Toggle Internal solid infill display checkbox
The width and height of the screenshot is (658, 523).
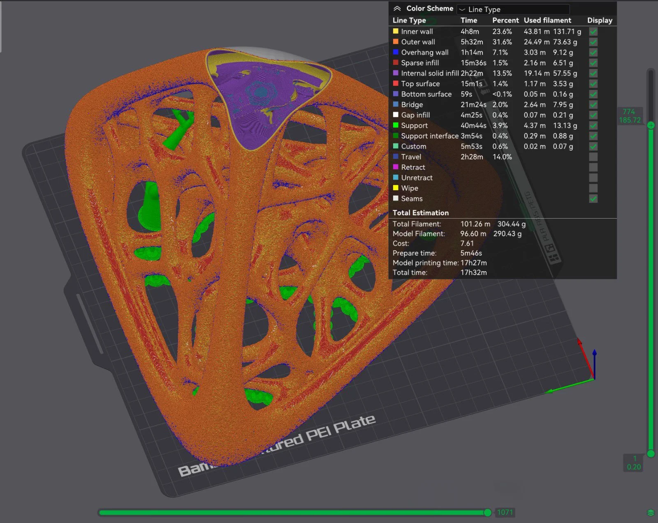pyautogui.click(x=593, y=73)
